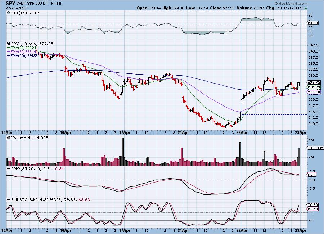Click the green line swatch for EMA(20)
The image size is (324, 234).
[9, 48]
